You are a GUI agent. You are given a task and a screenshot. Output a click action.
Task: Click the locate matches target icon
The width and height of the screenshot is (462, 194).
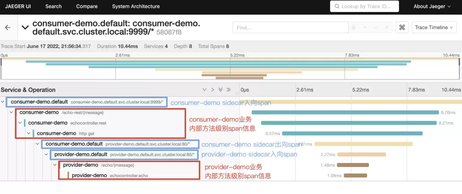[x=354, y=27]
